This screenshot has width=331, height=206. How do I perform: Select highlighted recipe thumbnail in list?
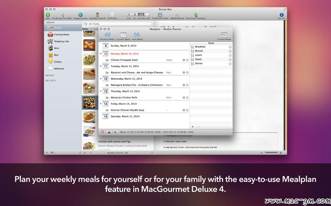(89, 103)
